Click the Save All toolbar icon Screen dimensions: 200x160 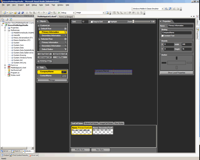coord(22,13)
